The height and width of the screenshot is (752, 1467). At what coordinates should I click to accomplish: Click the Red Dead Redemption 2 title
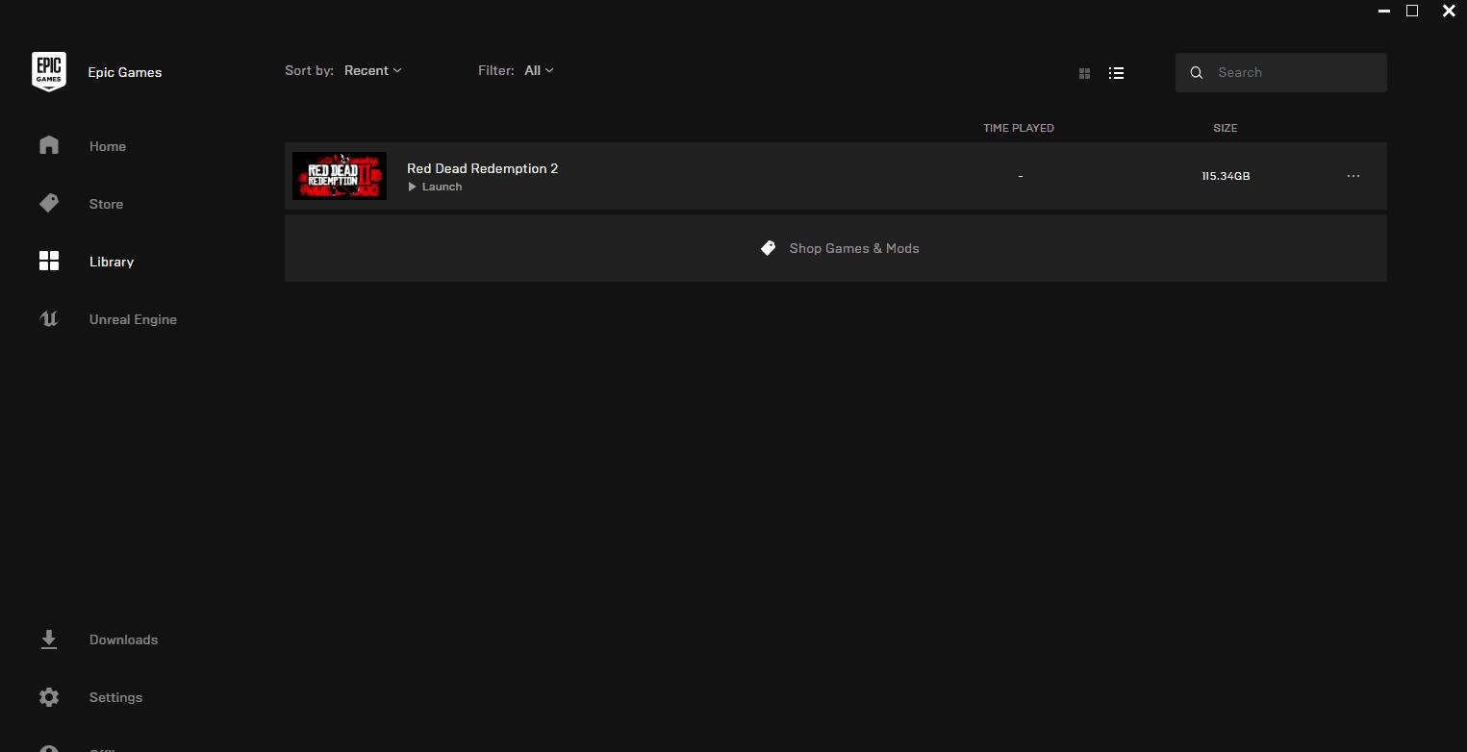[x=482, y=168]
